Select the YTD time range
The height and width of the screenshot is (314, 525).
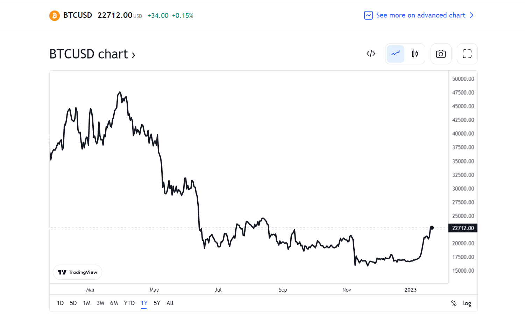(129, 303)
